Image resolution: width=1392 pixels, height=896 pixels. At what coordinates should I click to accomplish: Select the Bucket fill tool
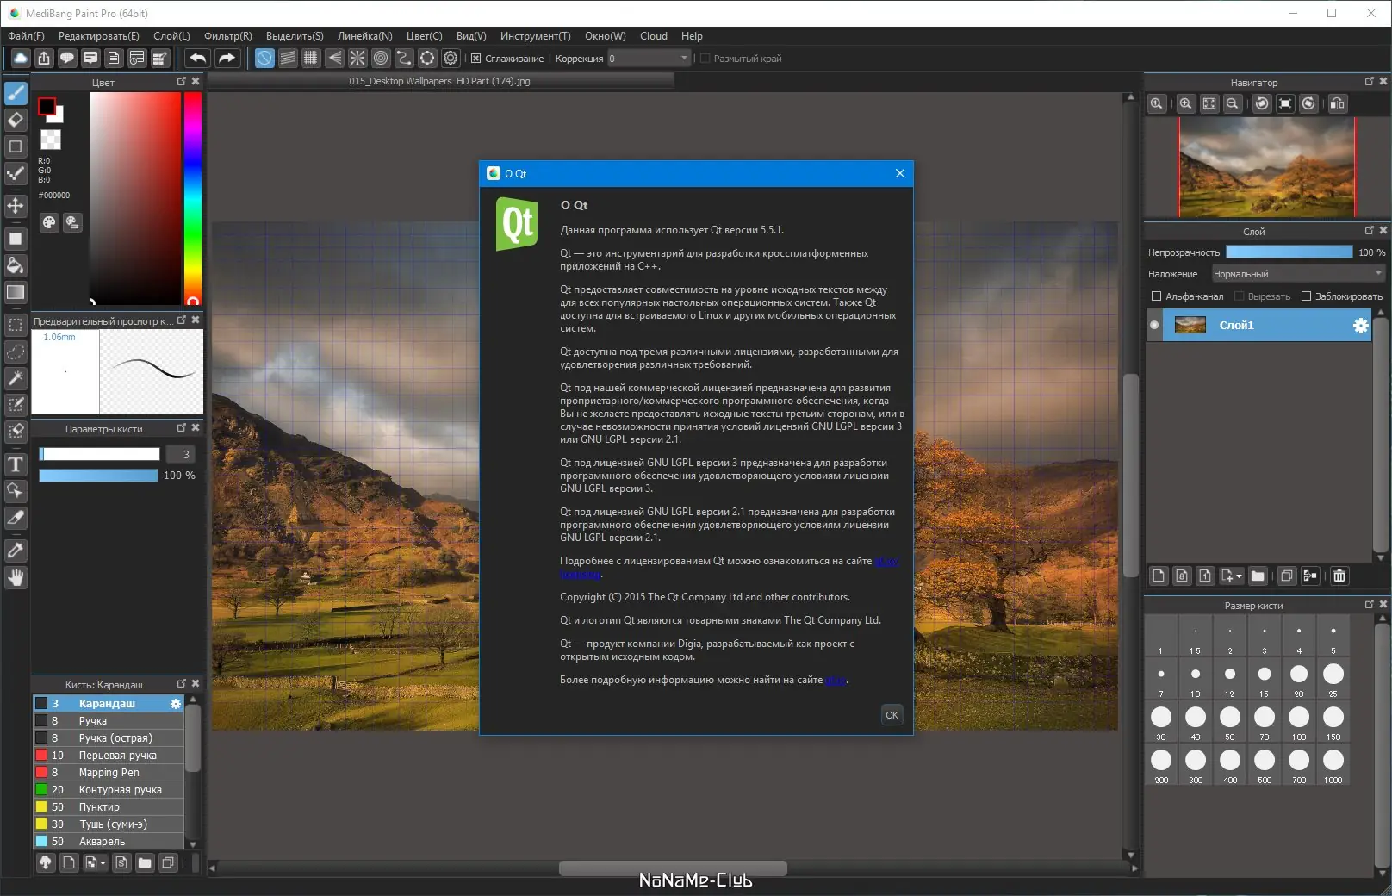click(16, 265)
